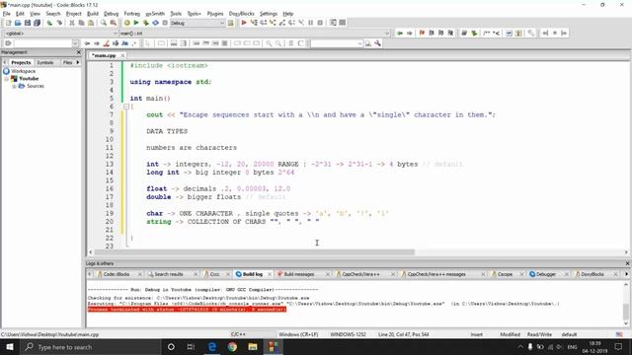Click the Cut scissors icon

point(72,23)
